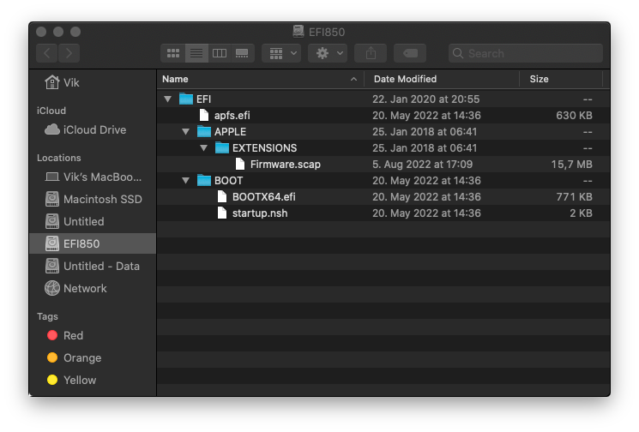
Task: Open Macintosh SSD volume in sidebar
Action: pos(93,199)
